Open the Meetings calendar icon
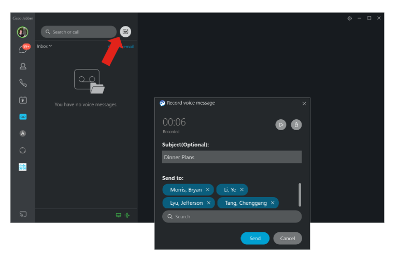Screen dimensions: 399x265 coord(23,100)
